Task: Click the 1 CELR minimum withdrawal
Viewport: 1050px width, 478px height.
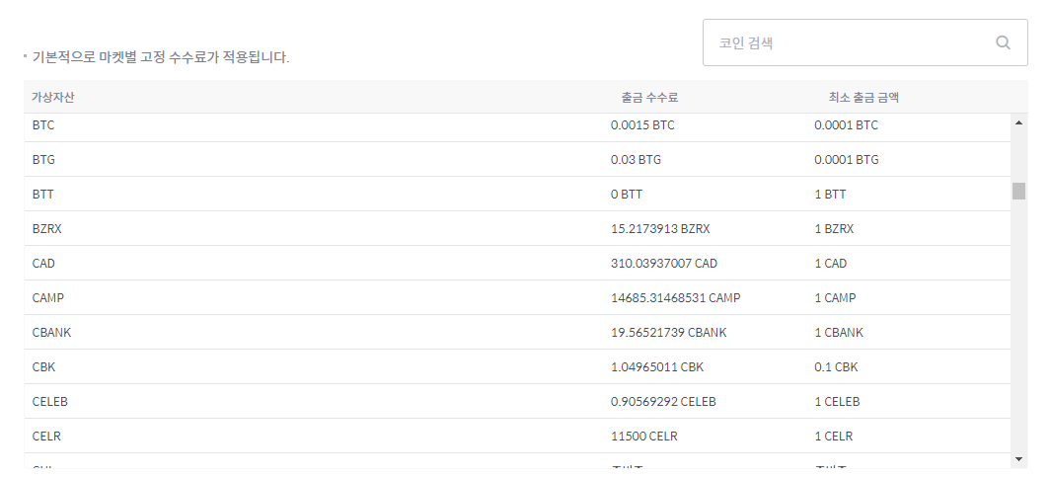Action: 834,437
